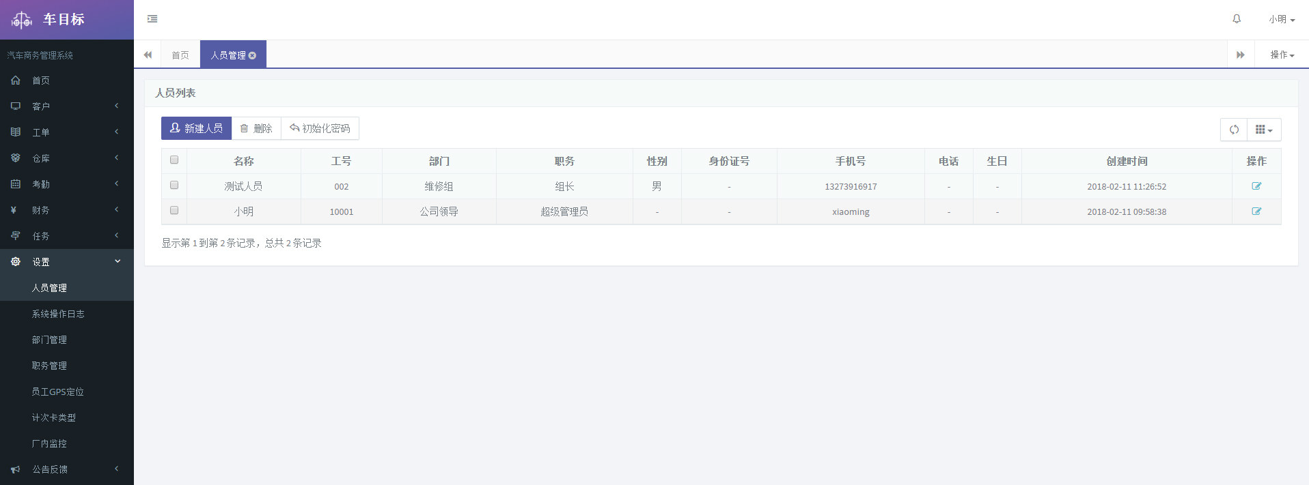The height and width of the screenshot is (485, 1309).
Task: Open 计次卡类型 in the sidebar
Action: pos(67,417)
